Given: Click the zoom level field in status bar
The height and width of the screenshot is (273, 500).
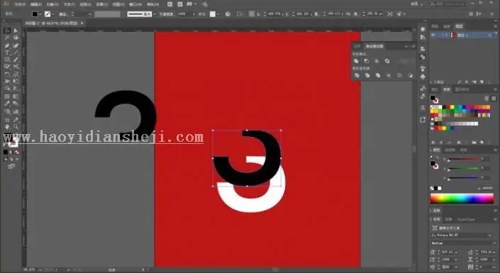Looking at the screenshot, I should click(x=30, y=270).
